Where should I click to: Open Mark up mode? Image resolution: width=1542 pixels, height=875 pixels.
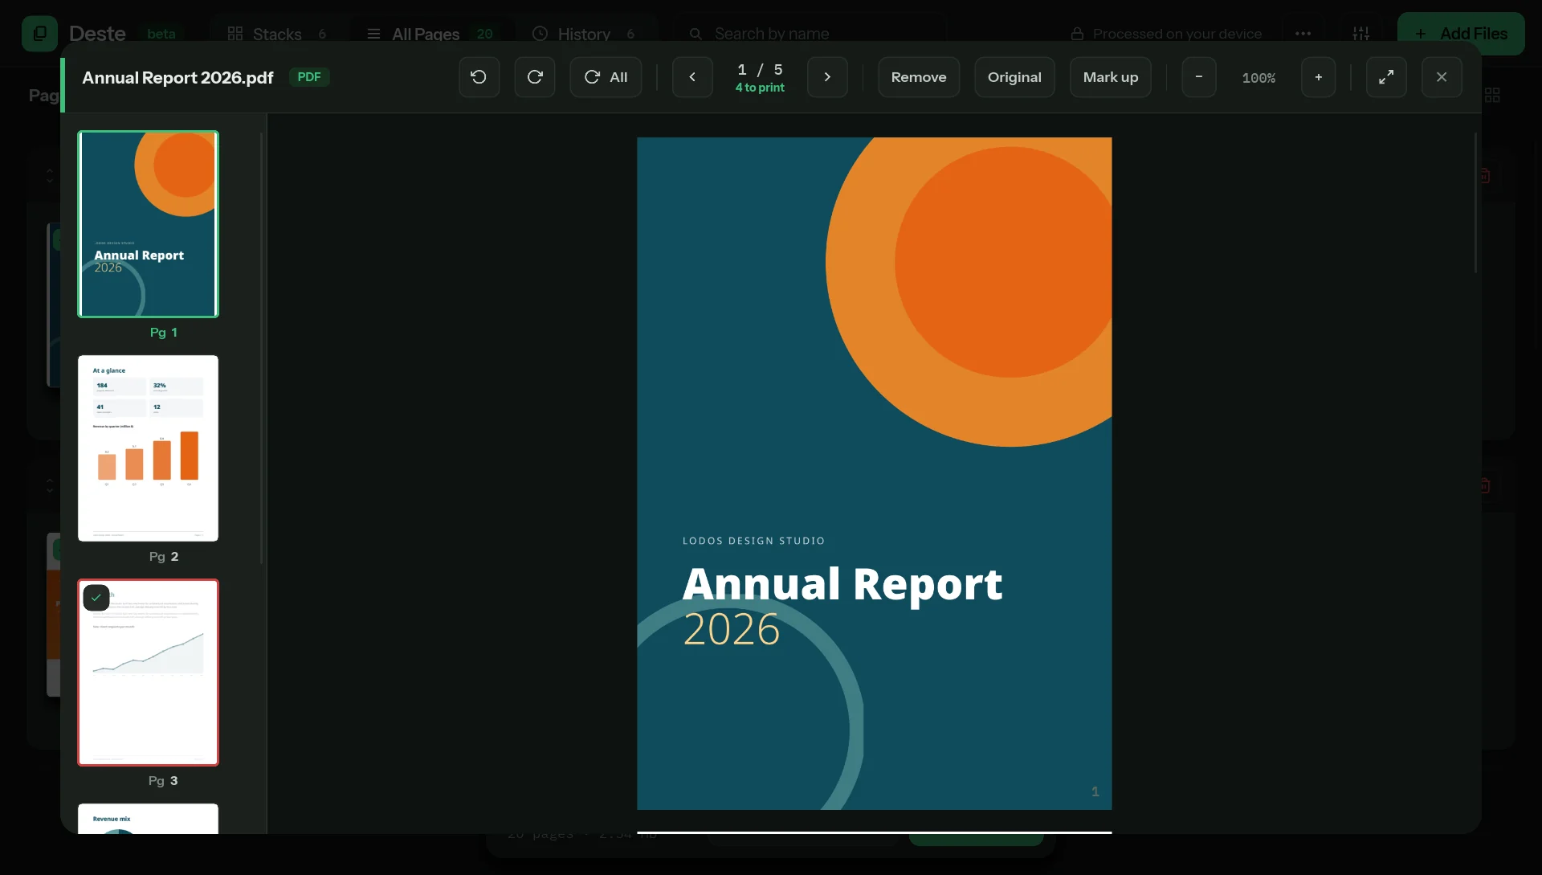click(x=1110, y=77)
